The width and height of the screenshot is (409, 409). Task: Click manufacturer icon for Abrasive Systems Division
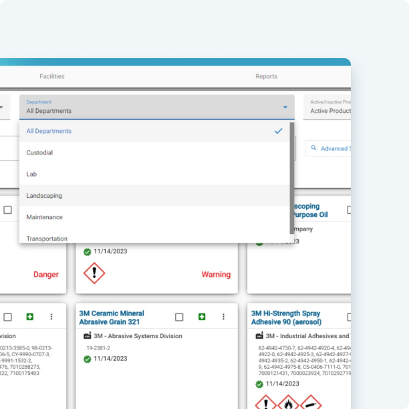pyautogui.click(x=87, y=335)
